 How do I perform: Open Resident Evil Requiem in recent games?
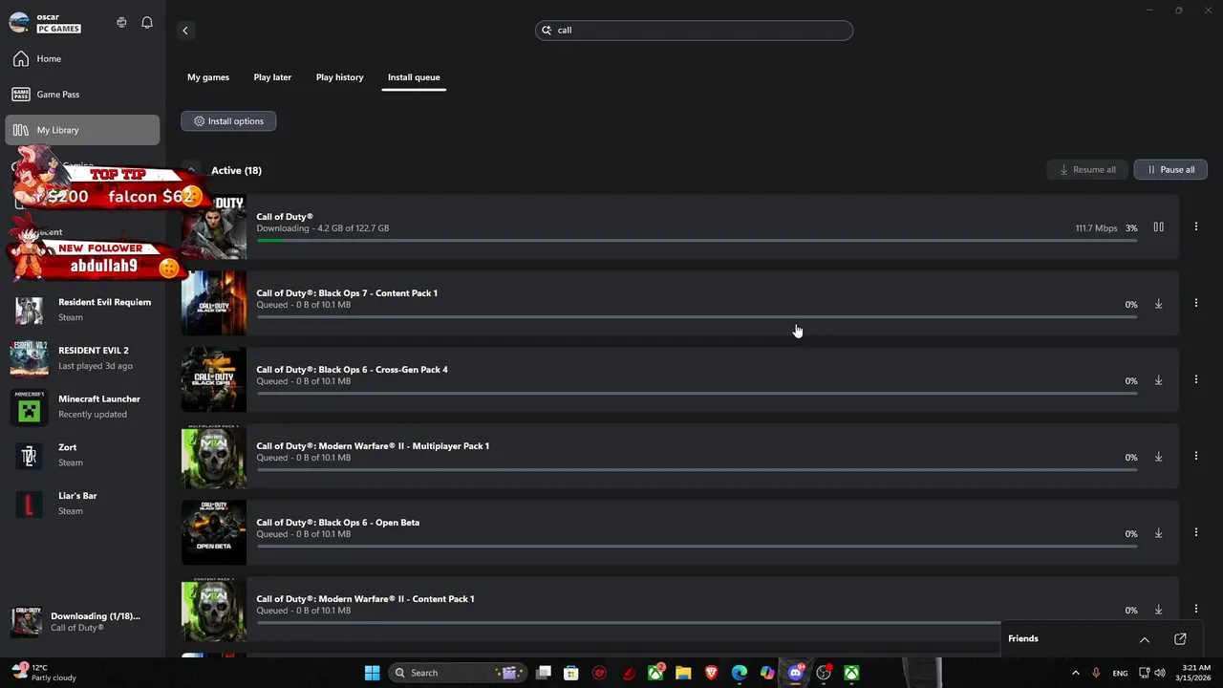82,310
